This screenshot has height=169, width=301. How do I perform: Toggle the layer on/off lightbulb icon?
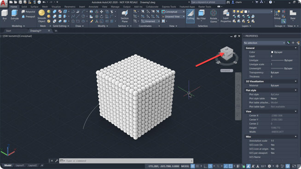tap(234, 11)
